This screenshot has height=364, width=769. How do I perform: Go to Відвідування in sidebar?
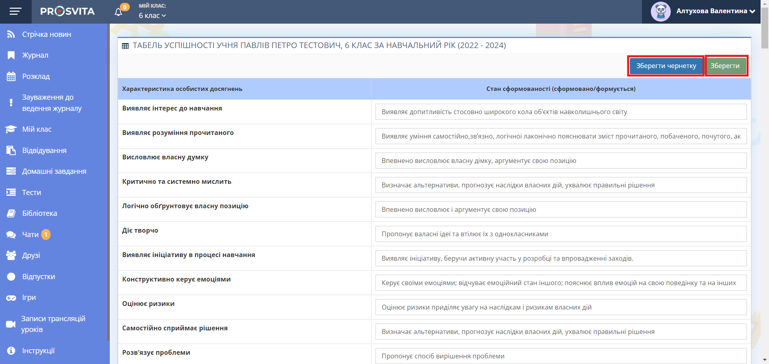point(44,151)
